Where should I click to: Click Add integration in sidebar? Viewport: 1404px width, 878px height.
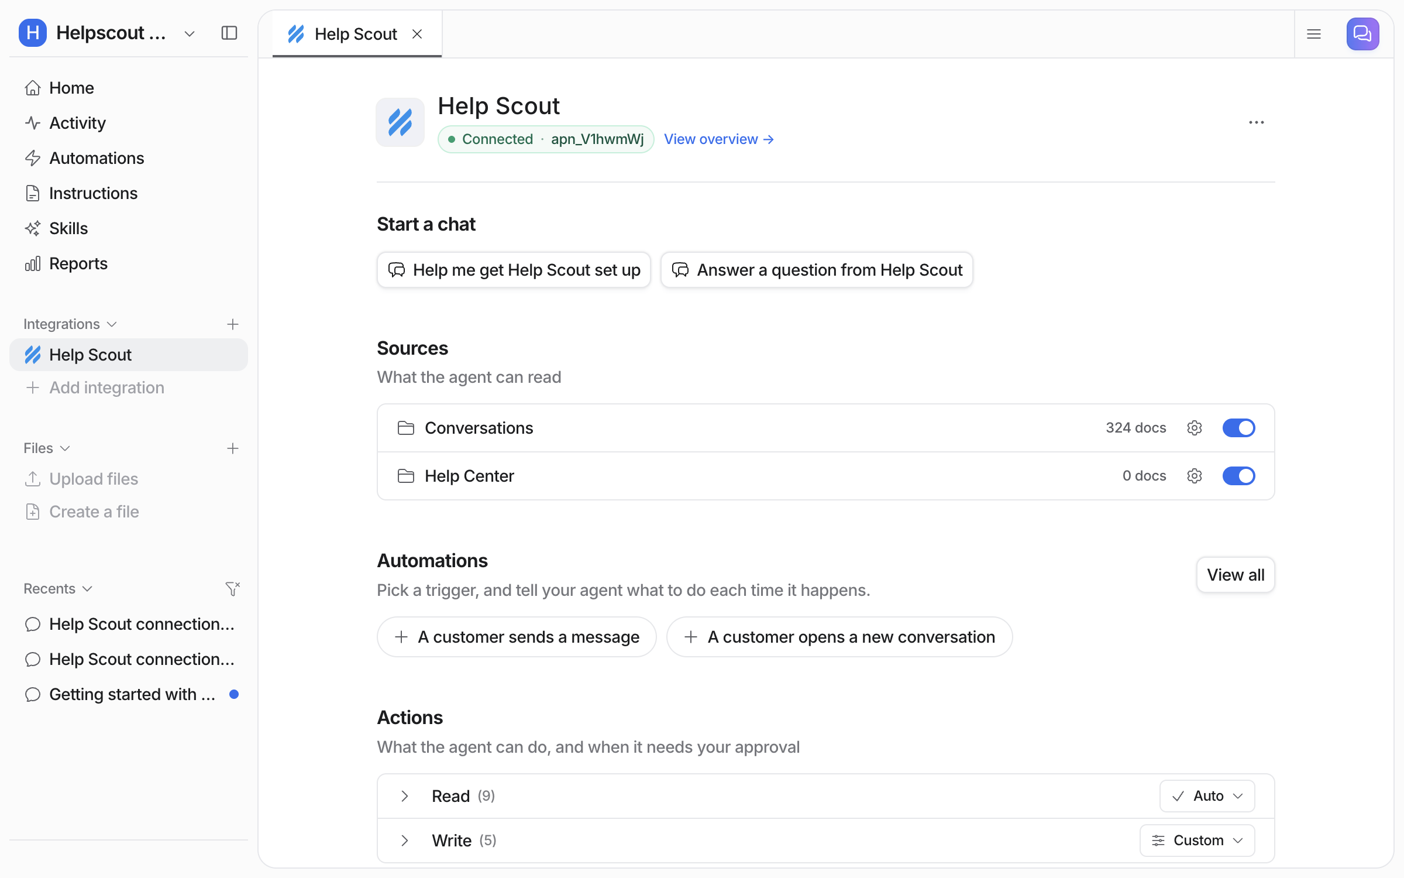(x=129, y=387)
